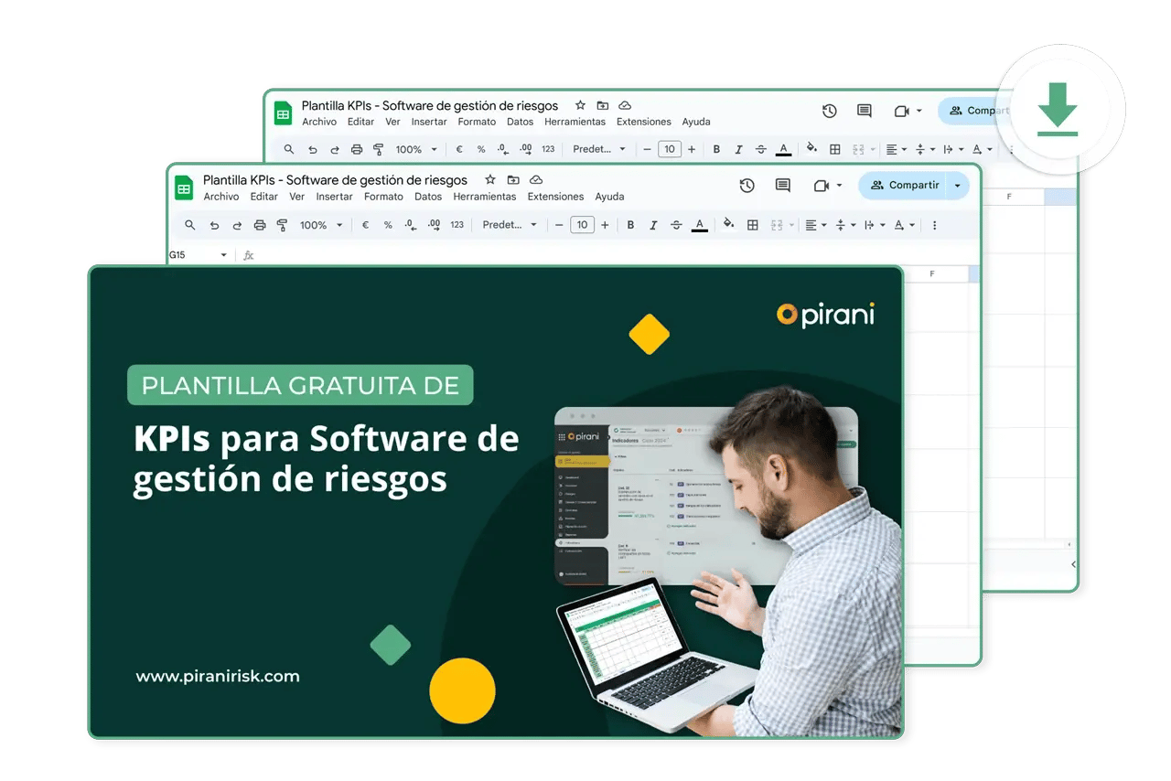Decrease decimal places in front window toolbar
This screenshot has width=1171, height=781.
(x=411, y=225)
